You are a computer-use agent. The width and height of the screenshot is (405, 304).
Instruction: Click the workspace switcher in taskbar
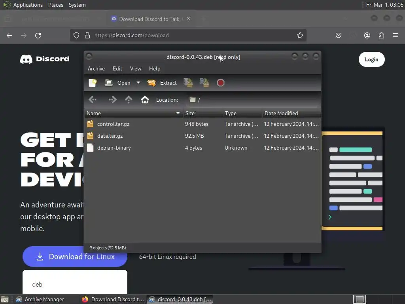pyautogui.click(x=359, y=299)
